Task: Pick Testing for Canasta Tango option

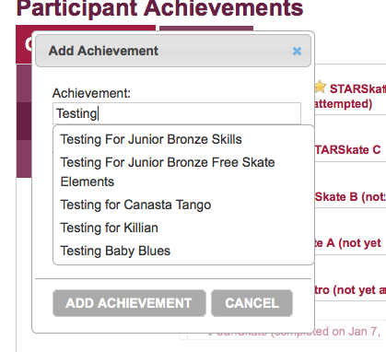Action: 135,205
